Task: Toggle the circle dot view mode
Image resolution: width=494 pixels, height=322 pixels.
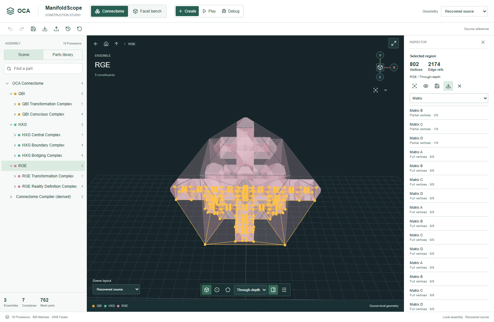Action: click(x=217, y=290)
